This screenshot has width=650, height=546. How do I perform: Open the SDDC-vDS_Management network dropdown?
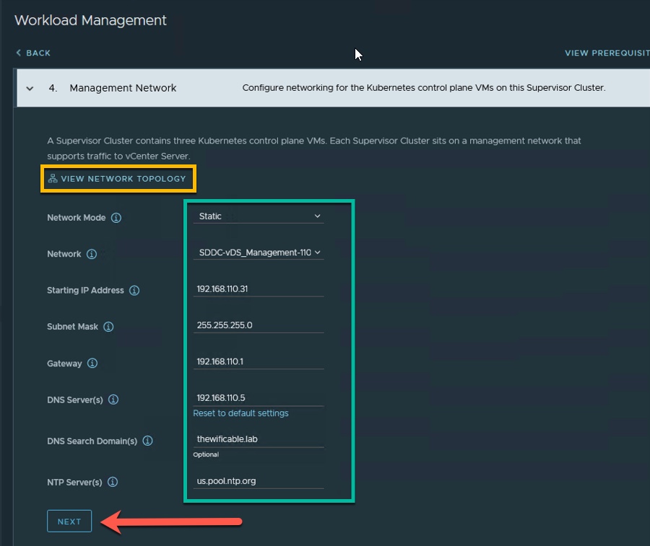[x=259, y=252]
